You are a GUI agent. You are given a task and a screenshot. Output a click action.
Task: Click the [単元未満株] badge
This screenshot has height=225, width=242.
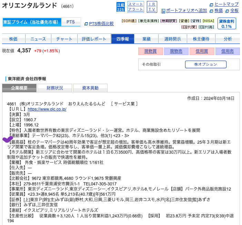coord(149,21)
